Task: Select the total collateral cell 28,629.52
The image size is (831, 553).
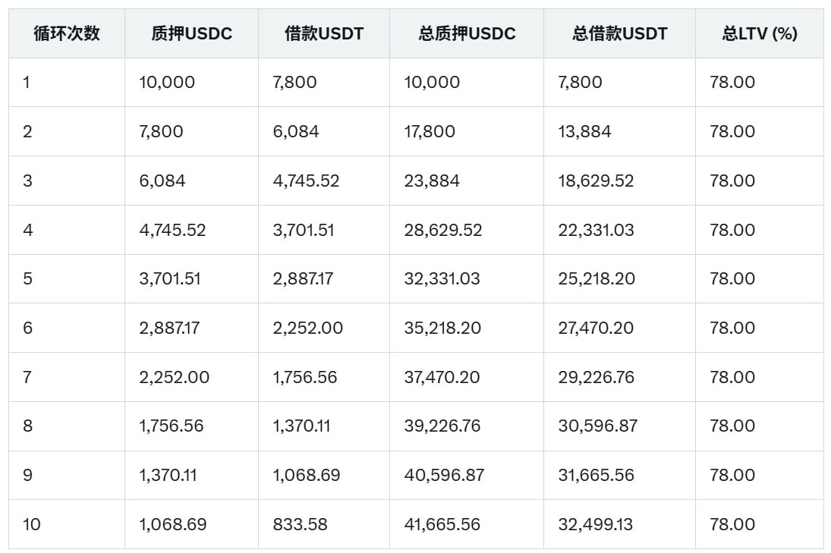Action: (x=442, y=230)
